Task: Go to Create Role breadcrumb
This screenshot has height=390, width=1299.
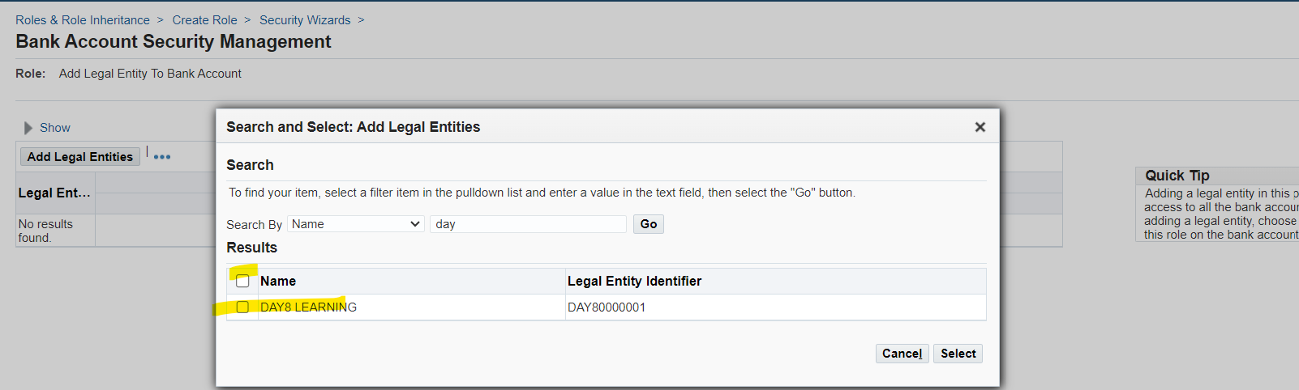Action: pyautogui.click(x=204, y=20)
